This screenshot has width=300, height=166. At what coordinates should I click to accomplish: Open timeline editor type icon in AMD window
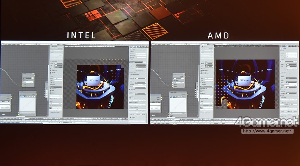[x=152, y=123]
